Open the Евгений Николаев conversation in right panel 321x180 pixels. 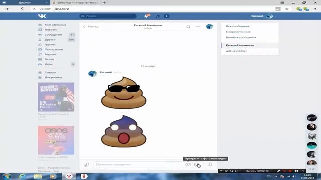pyautogui.click(x=250, y=45)
